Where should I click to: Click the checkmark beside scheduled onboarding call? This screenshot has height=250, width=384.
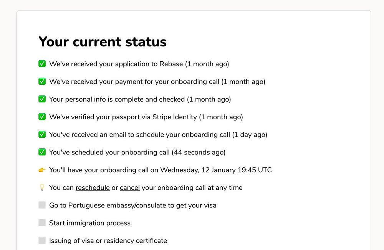(42, 152)
